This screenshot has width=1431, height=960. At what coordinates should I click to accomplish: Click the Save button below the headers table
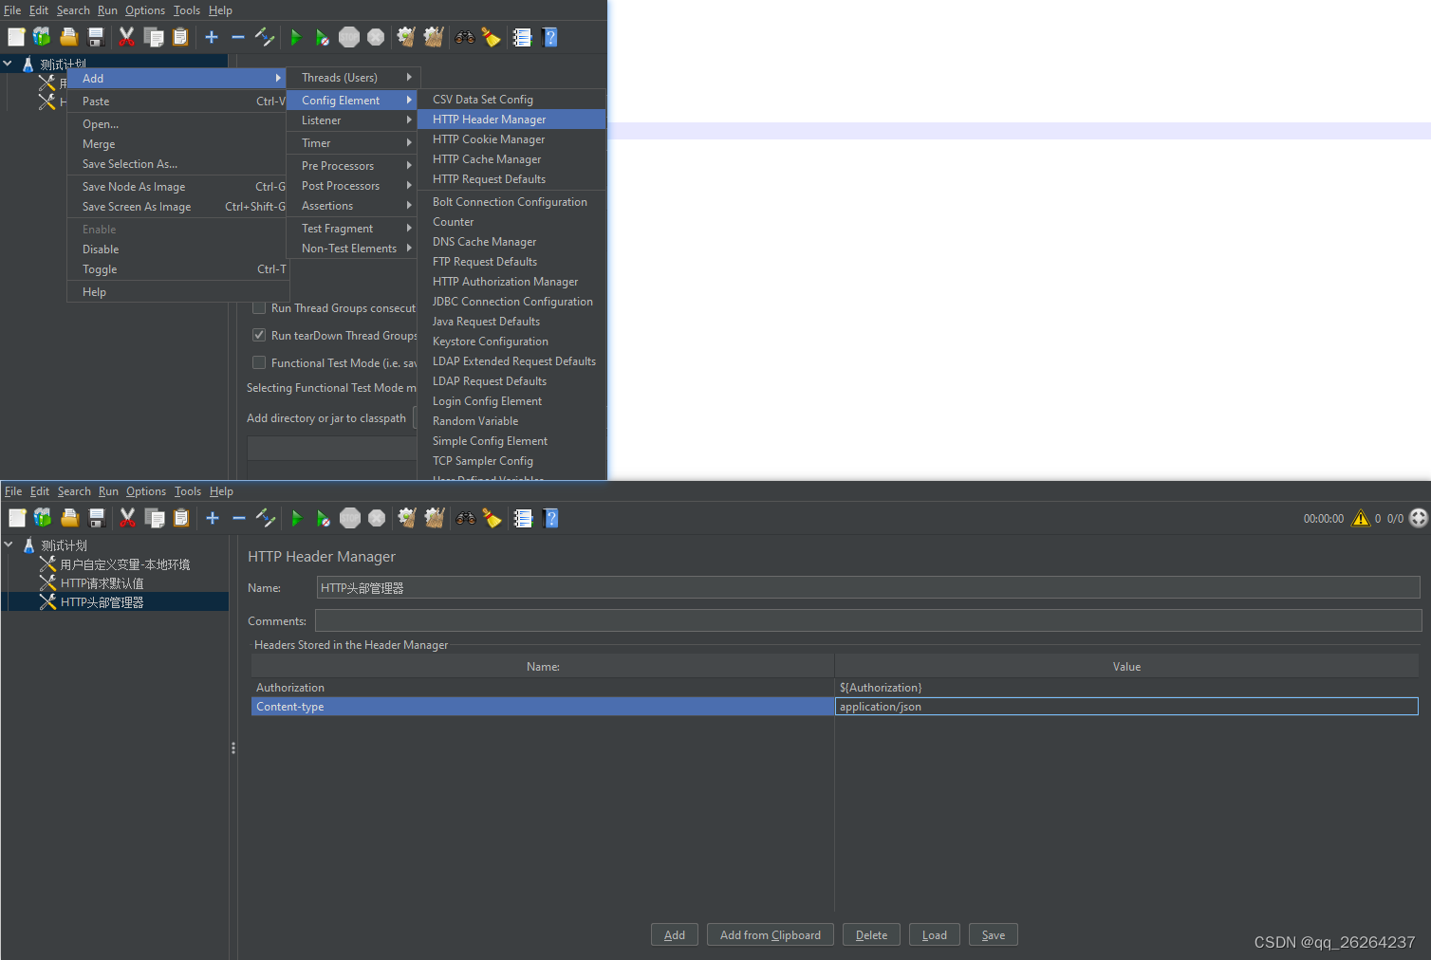coord(994,935)
